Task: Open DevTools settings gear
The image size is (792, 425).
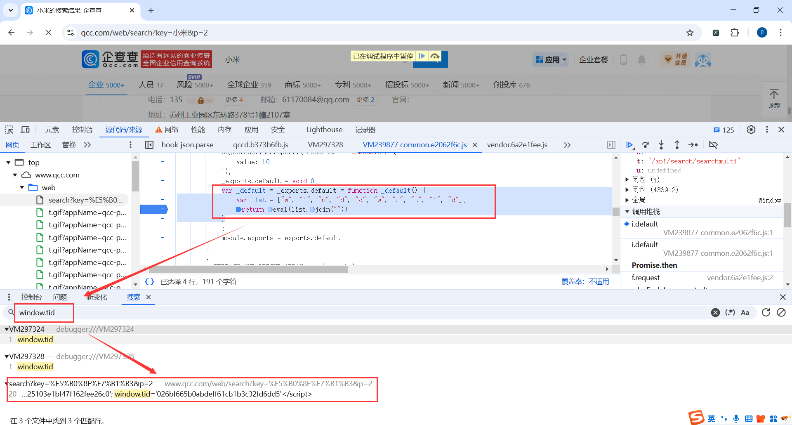Action: (751, 130)
